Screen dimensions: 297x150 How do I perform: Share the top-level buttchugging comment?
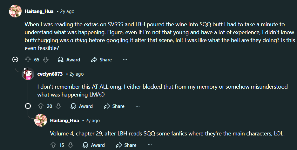(x=101, y=59)
